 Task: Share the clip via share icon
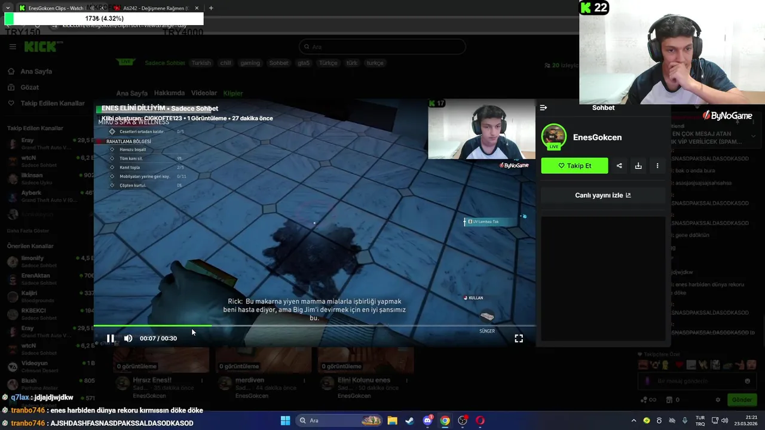click(619, 165)
